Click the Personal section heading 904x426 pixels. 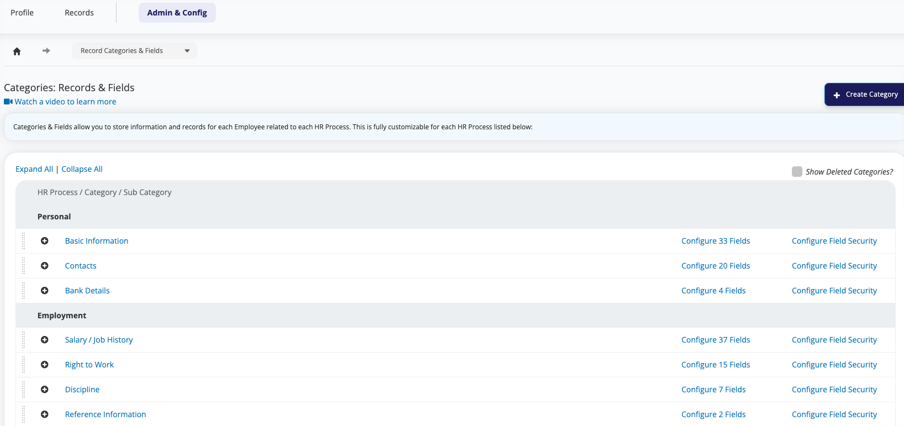(54, 217)
